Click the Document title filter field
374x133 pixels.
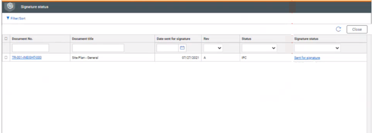(98, 48)
